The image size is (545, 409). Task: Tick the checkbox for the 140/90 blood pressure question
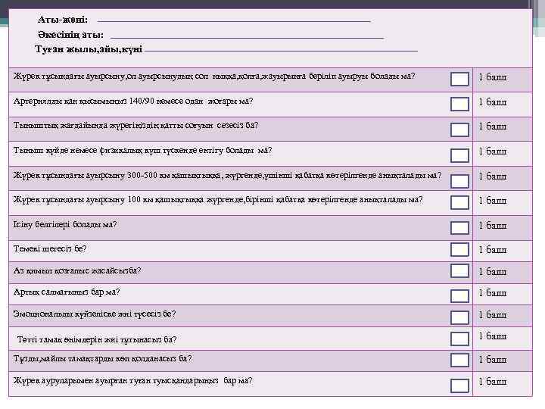click(459, 105)
